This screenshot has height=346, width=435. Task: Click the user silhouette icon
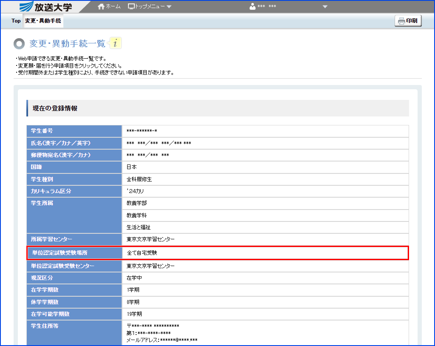(253, 7)
